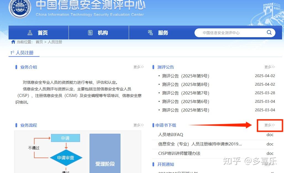The image size is (284, 173).
Task: Open 测评公告（2025年第5号）
Action: pyautogui.click(x=185, y=110)
